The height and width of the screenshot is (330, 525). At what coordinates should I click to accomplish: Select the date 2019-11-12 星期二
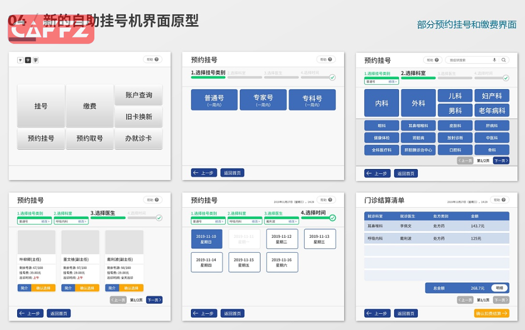(282, 239)
